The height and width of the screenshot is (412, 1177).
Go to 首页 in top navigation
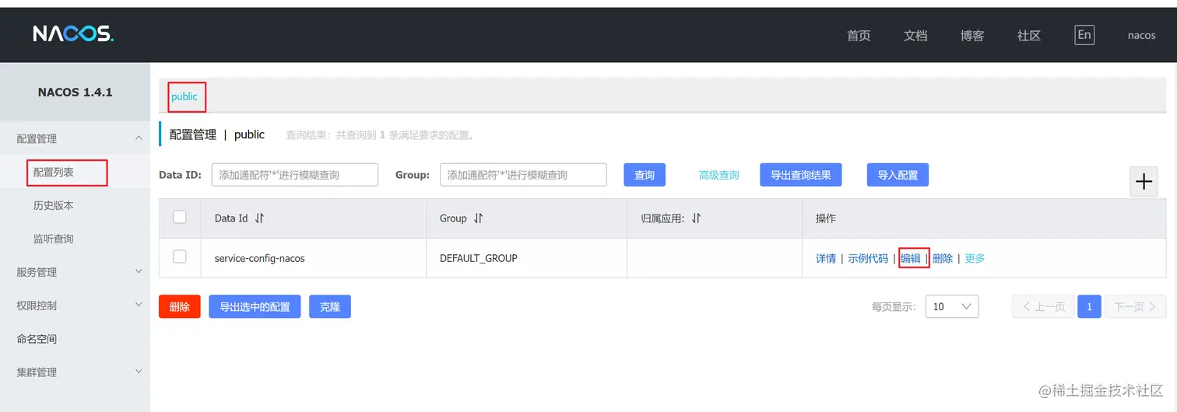point(859,35)
